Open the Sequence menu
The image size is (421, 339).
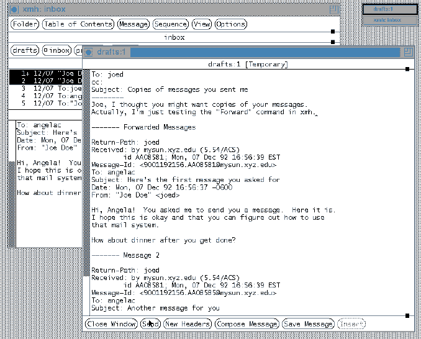(170, 24)
